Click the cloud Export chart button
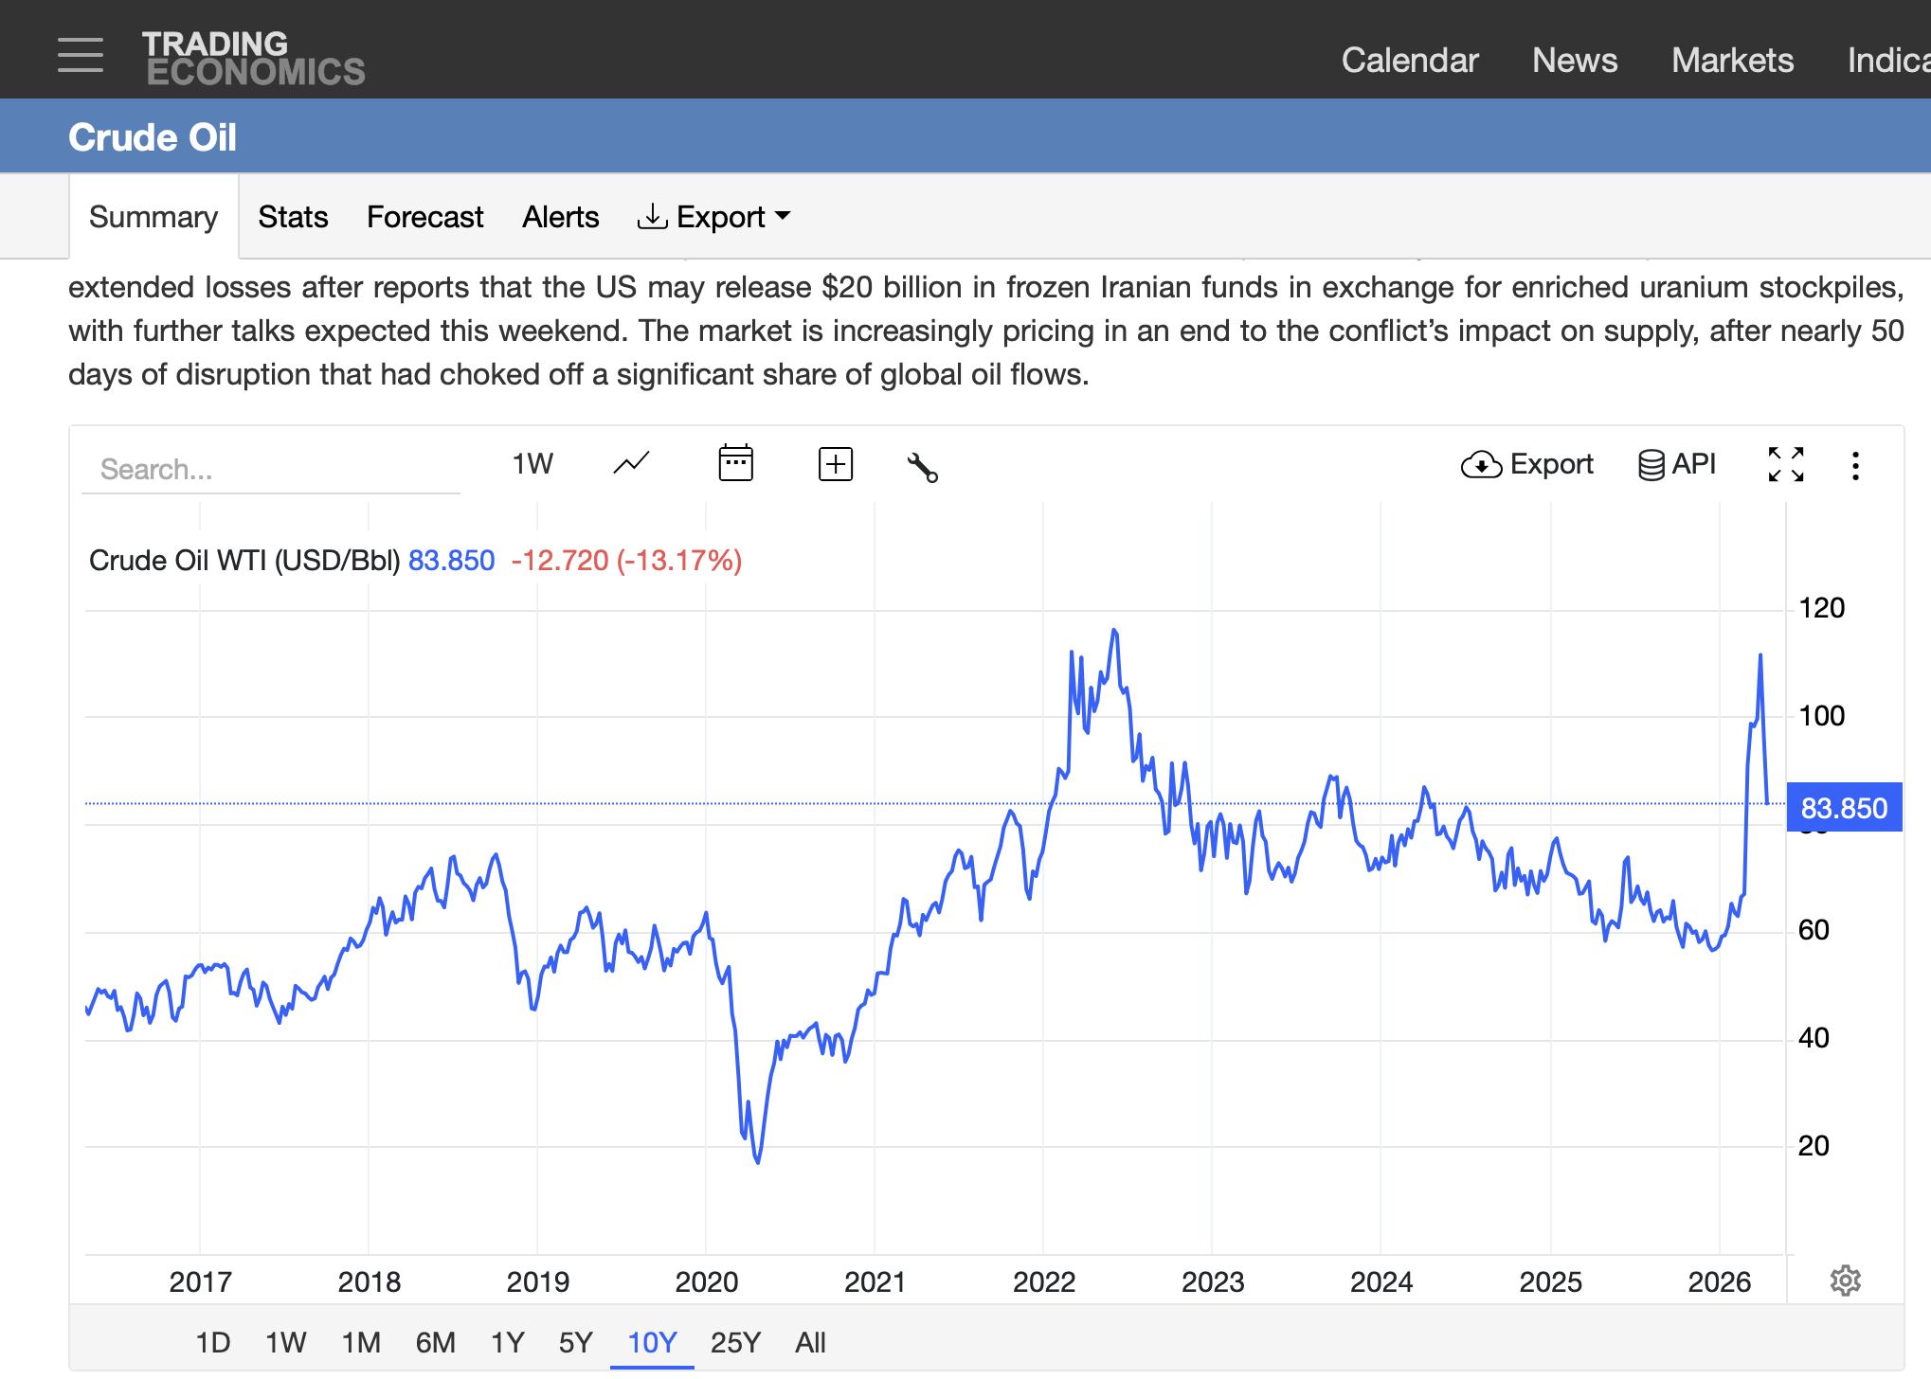 [x=1526, y=464]
